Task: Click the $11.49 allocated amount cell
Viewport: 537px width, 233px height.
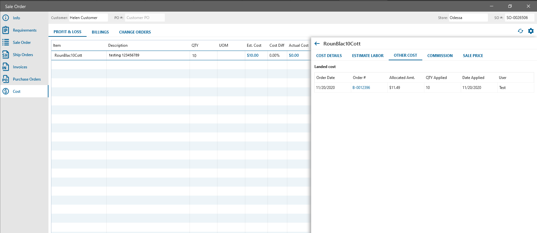Action: pyautogui.click(x=406, y=88)
